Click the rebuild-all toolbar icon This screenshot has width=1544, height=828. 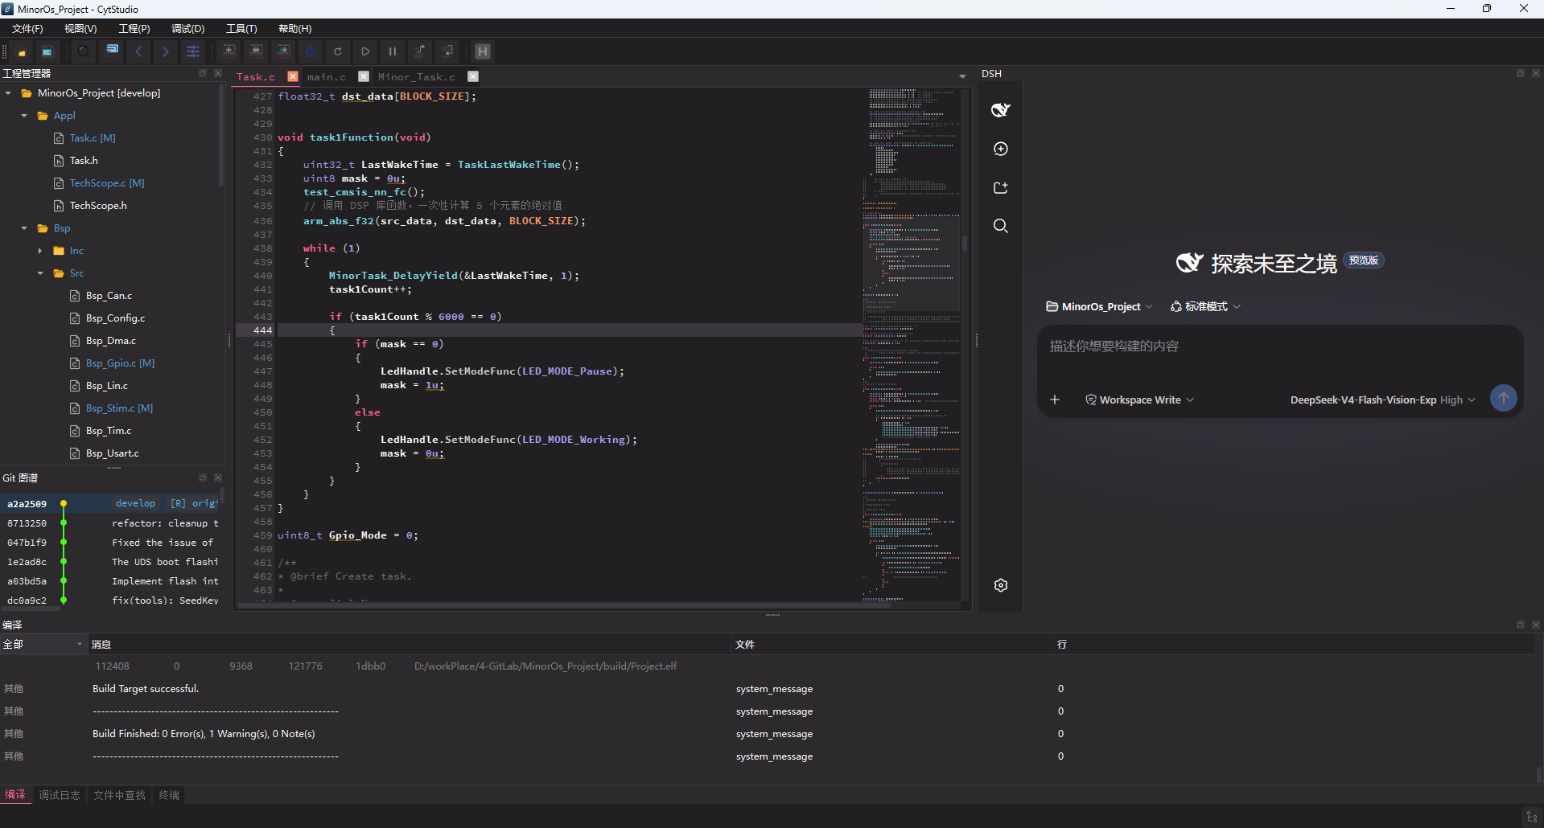pyautogui.click(x=256, y=51)
